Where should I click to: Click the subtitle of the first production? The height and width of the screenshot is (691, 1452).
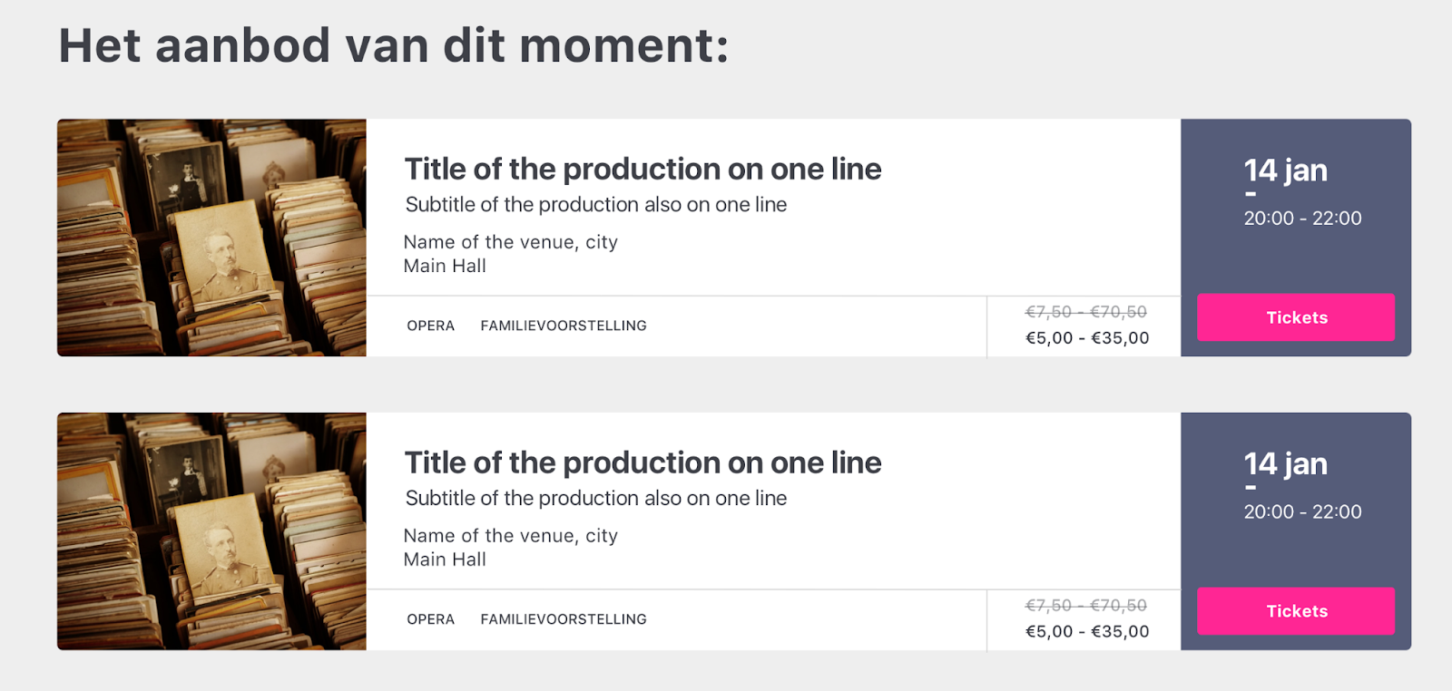(x=595, y=205)
